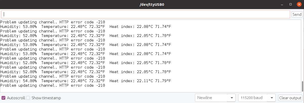This screenshot has height=103, width=304.
Task: Focus the serial message input field
Action: coord(146,14)
